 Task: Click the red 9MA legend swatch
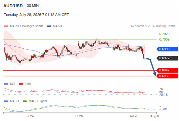click(x=21, y=84)
